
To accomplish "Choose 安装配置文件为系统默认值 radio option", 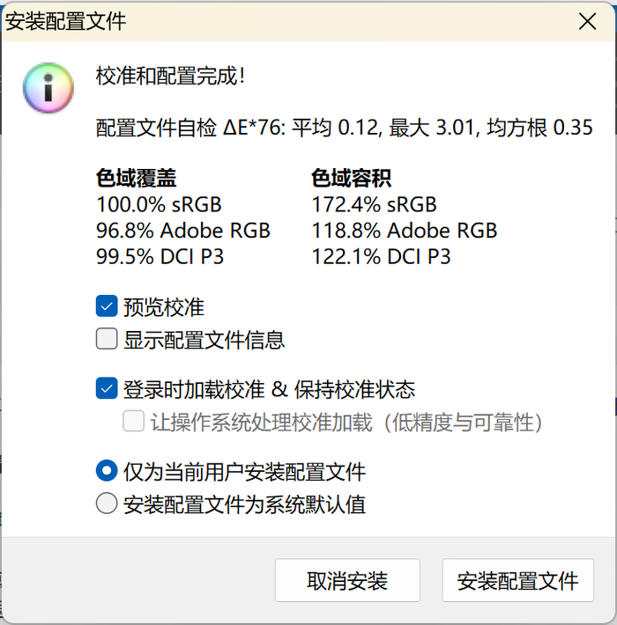I will (x=107, y=504).
